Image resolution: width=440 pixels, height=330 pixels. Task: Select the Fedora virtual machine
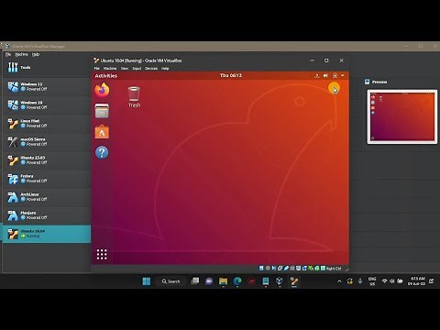(x=47, y=179)
